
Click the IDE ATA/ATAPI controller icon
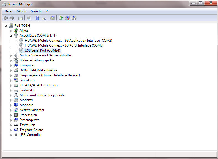coord(16,85)
